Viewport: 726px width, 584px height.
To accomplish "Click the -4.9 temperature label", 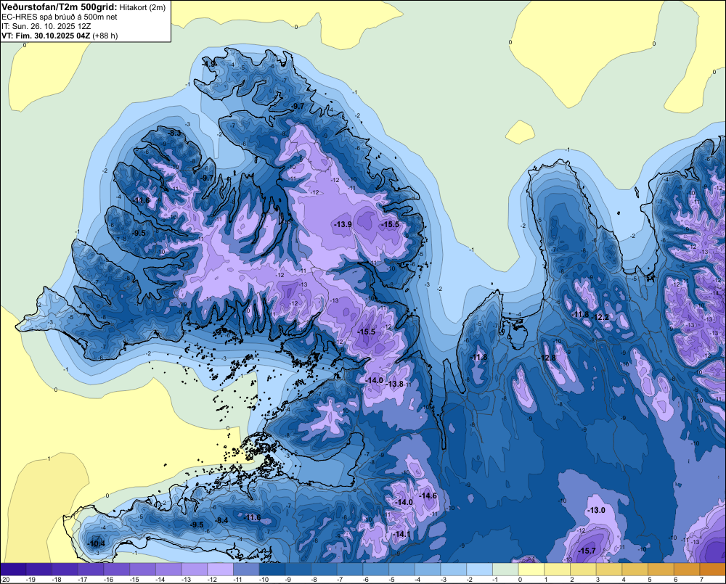I will point(210,64).
